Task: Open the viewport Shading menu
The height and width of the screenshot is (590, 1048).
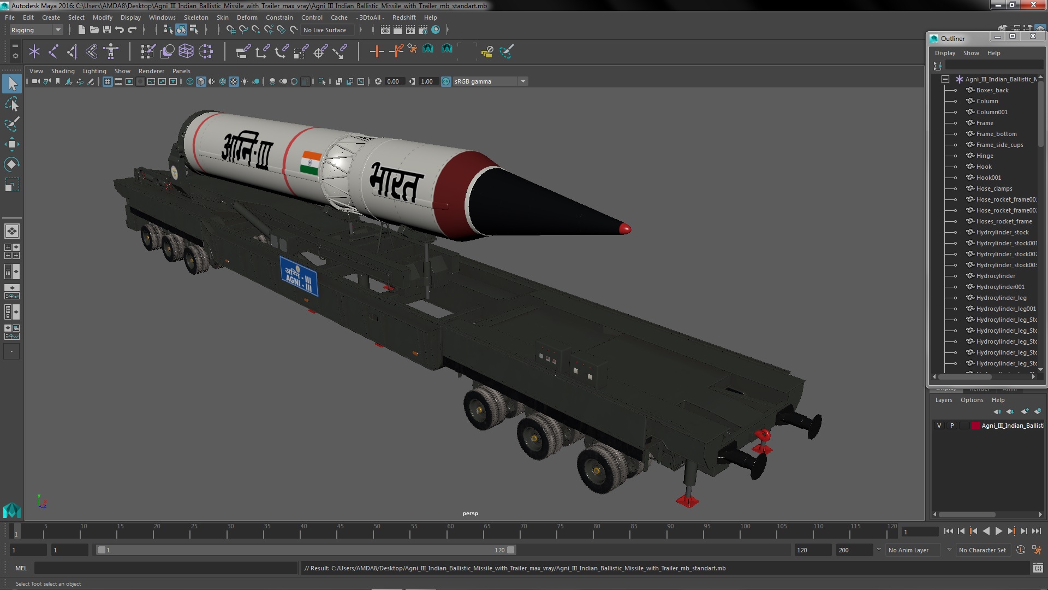Action: pos(63,71)
